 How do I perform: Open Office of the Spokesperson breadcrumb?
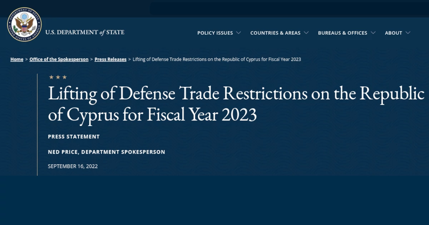[59, 59]
